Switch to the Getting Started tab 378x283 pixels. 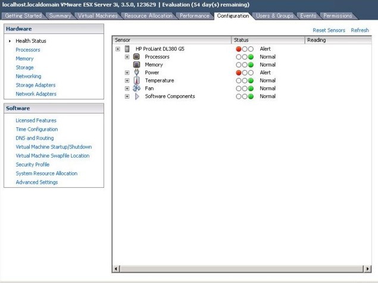(x=23, y=16)
